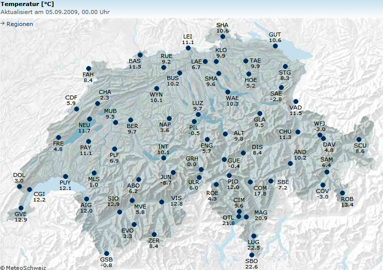Click the MVE 5.8 label

tap(140, 209)
